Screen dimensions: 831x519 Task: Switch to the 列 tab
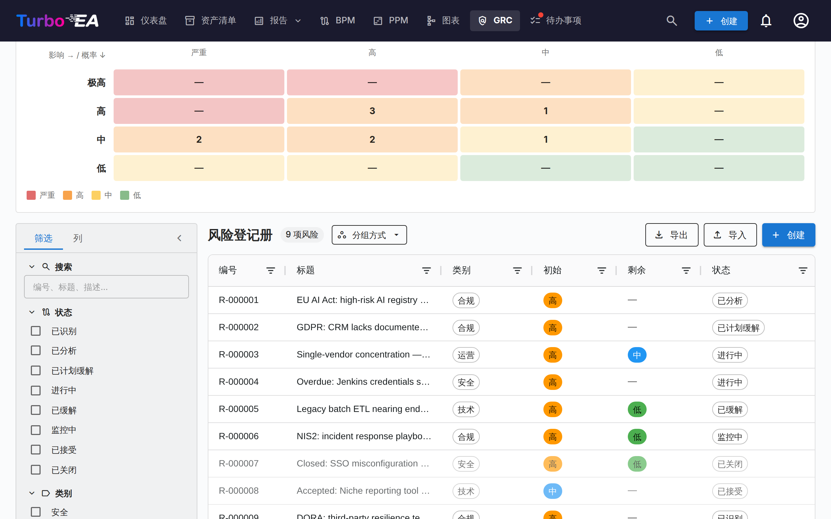click(78, 238)
